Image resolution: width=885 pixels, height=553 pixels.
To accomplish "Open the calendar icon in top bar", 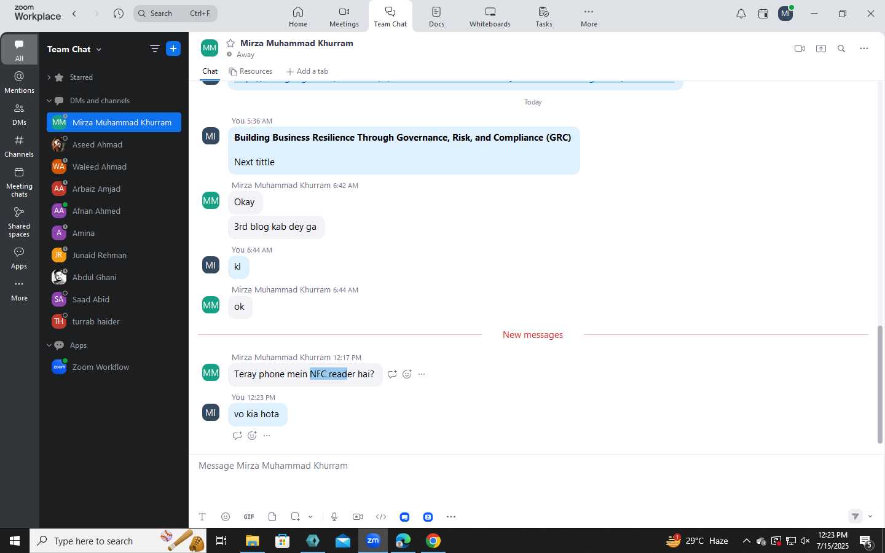I will 763,14.
